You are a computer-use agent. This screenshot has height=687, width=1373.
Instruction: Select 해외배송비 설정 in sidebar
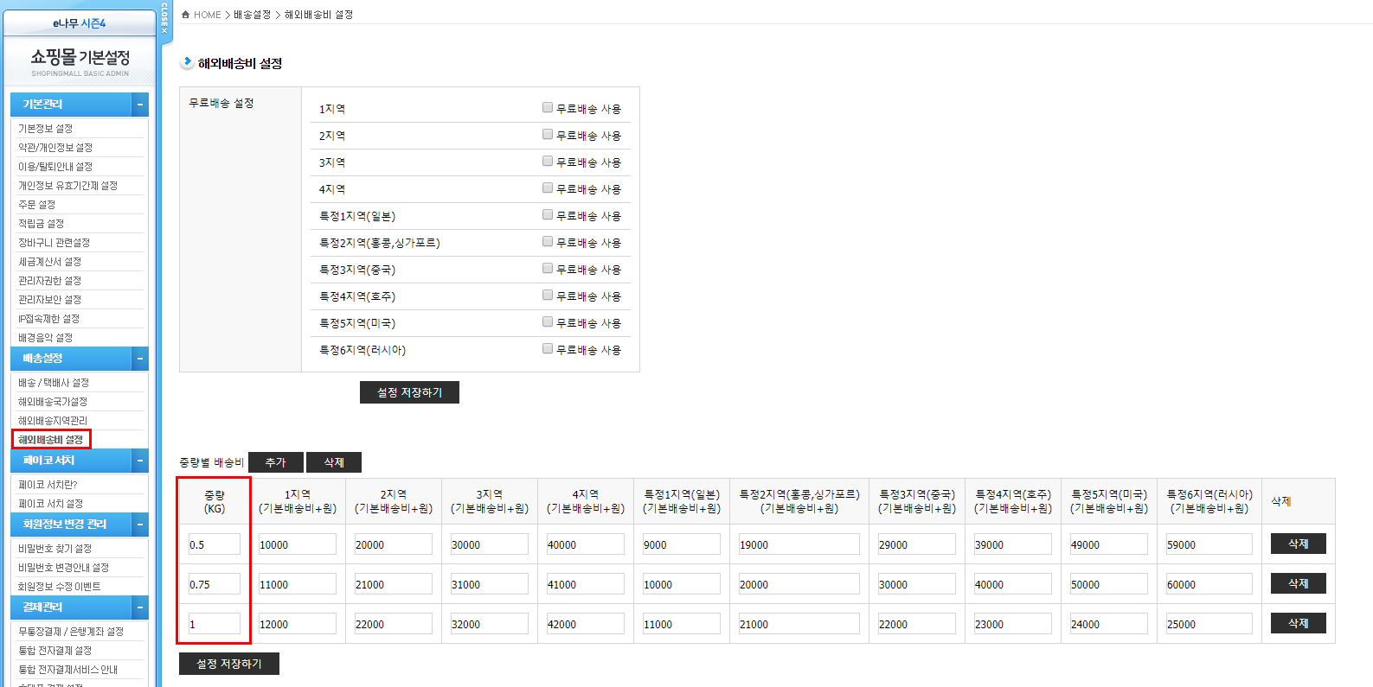[x=51, y=440]
